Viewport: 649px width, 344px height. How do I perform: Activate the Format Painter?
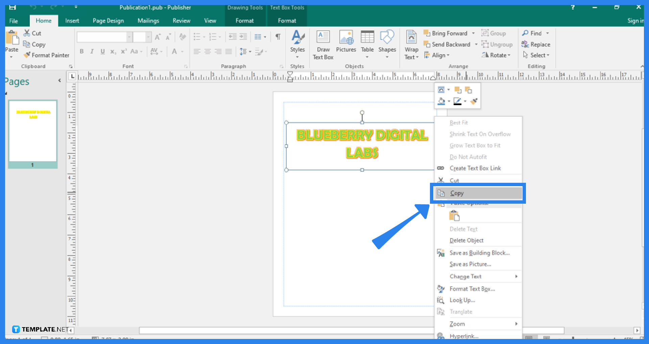[x=46, y=55]
